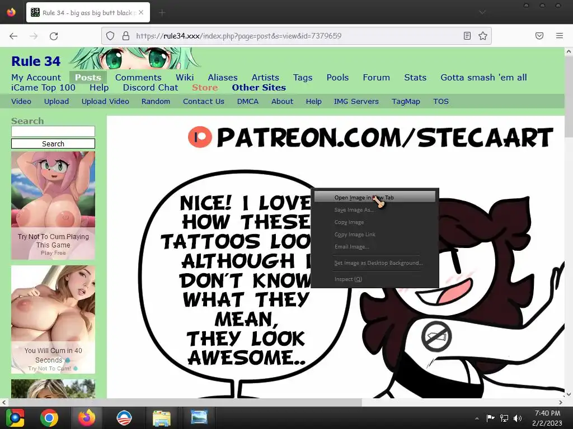
Task: Open the landscape picture app on taskbar
Action: click(199, 418)
